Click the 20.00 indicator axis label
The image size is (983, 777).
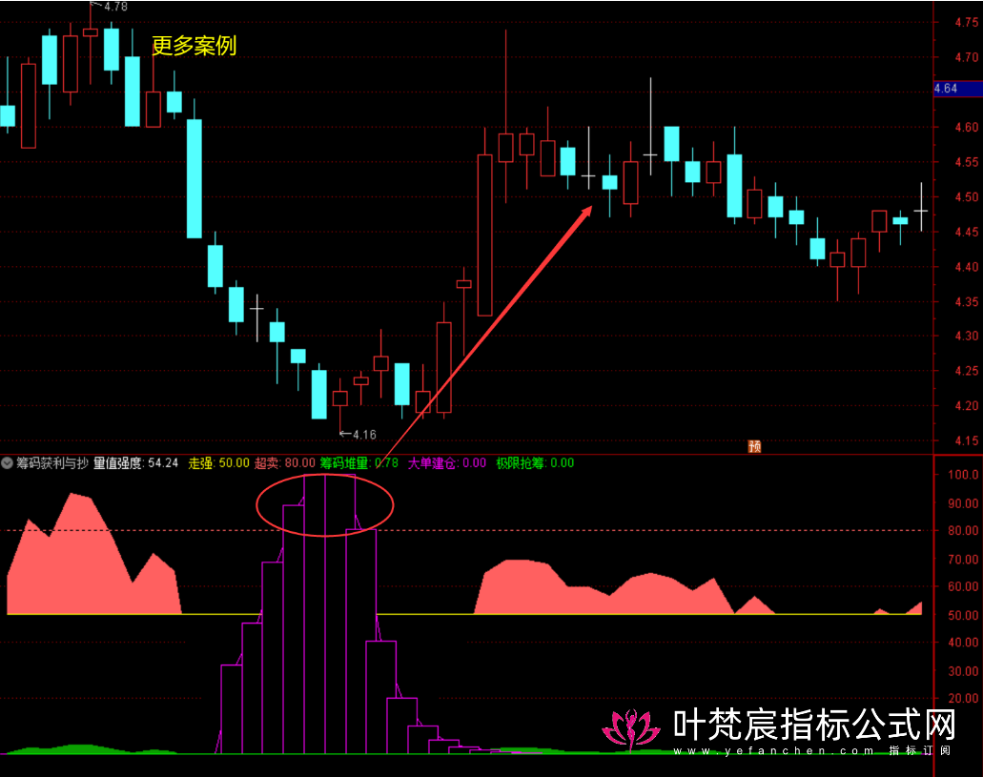[963, 698]
